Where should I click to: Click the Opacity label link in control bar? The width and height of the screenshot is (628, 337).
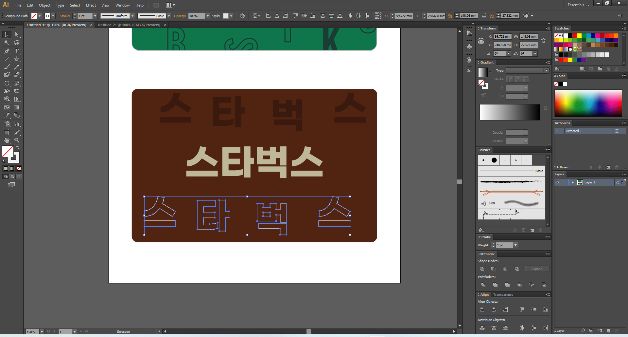[180, 16]
